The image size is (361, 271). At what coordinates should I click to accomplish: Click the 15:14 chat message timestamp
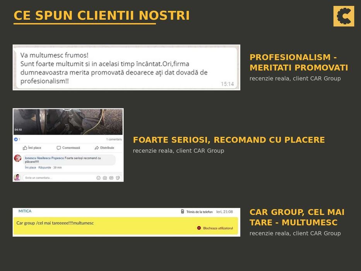coord(227,84)
